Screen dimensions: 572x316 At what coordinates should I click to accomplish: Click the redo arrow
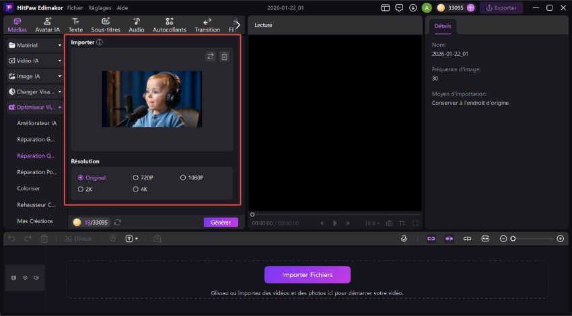pyautogui.click(x=28, y=239)
